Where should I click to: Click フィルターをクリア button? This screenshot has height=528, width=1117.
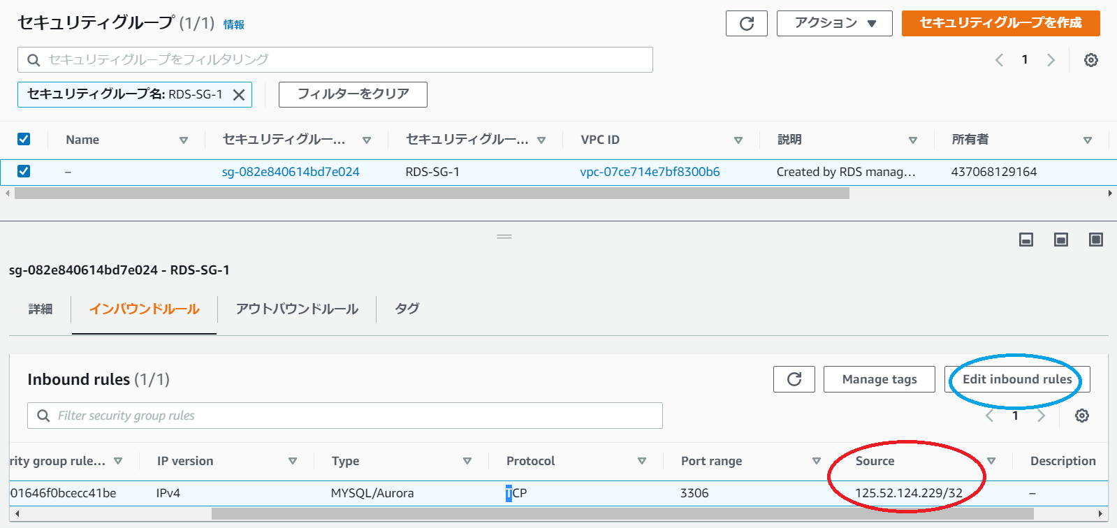353,94
